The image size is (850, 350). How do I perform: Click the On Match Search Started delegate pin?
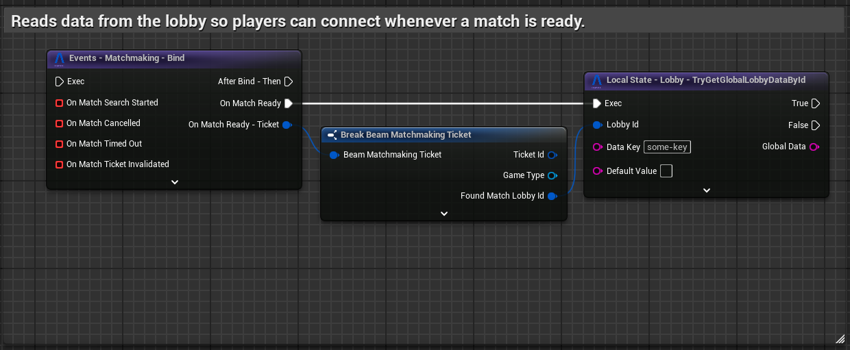[x=60, y=103]
